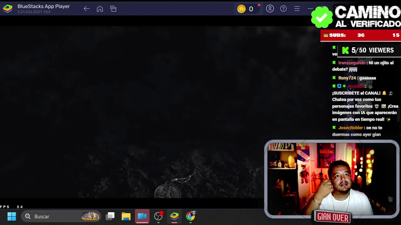Open the Windows Start menu
This screenshot has width=401, height=225.
(12, 216)
